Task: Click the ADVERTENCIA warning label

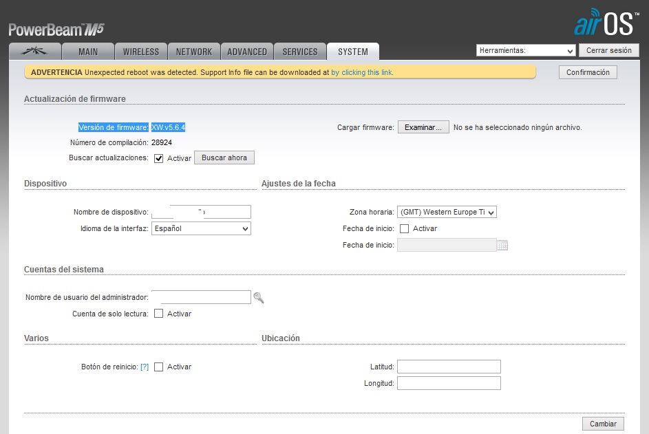Action: pyautogui.click(x=56, y=72)
